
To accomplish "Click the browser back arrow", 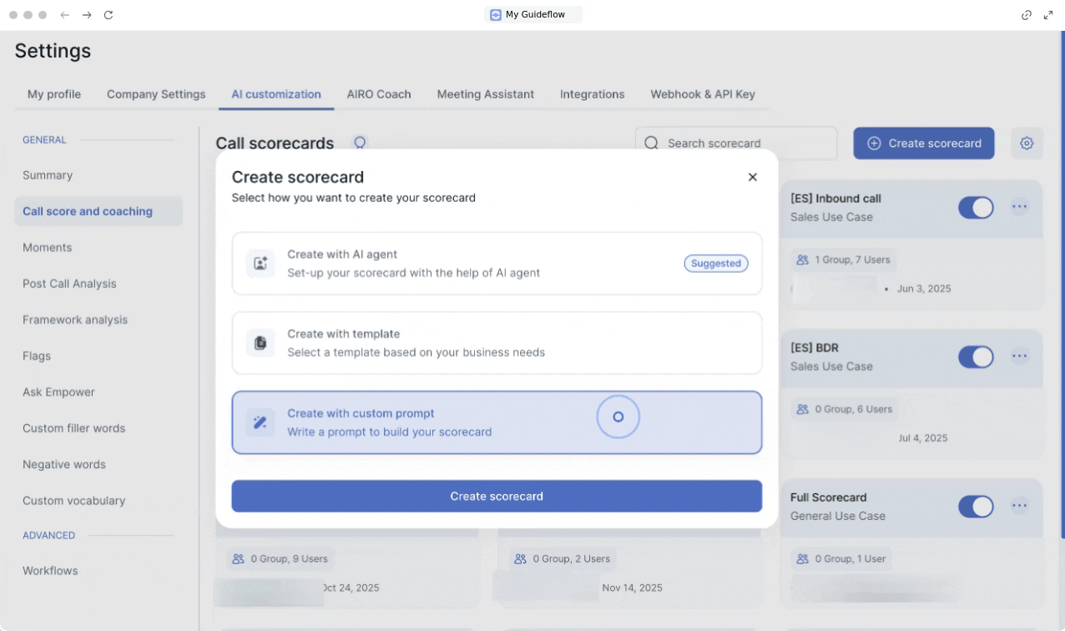I will 65,15.
